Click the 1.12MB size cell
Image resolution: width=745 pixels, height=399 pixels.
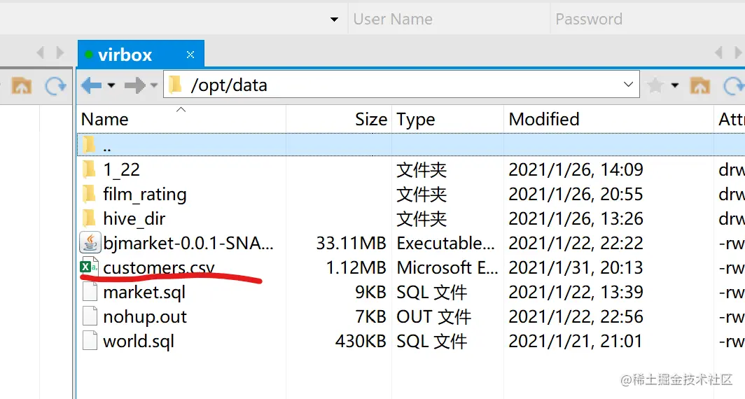(356, 268)
